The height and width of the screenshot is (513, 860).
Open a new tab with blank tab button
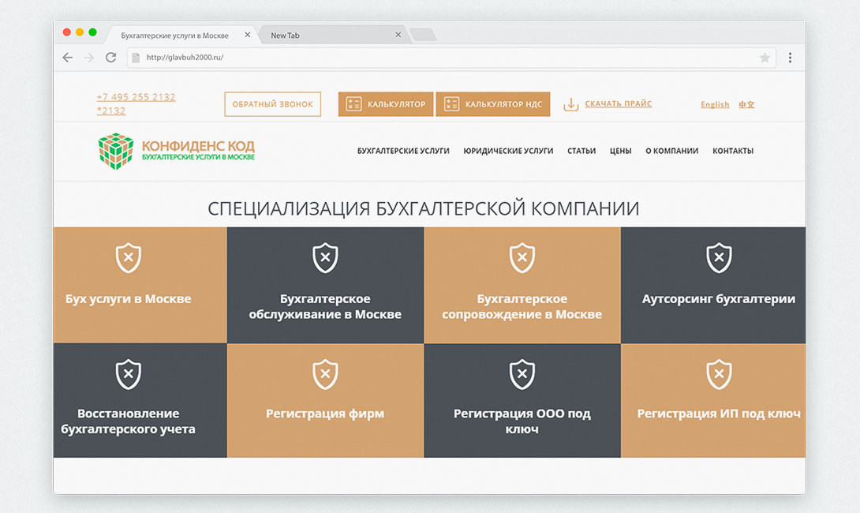click(x=423, y=35)
